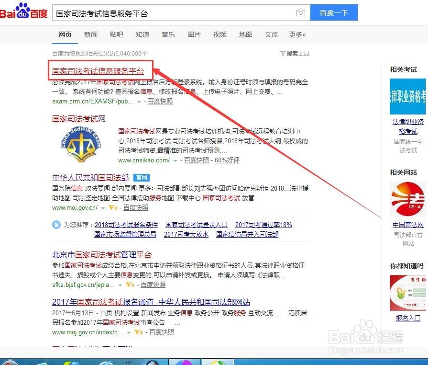This screenshot has height=365, width=428.
Task: Expand dropdown arrow after www.cnsikao.com/
Action: click(175, 160)
